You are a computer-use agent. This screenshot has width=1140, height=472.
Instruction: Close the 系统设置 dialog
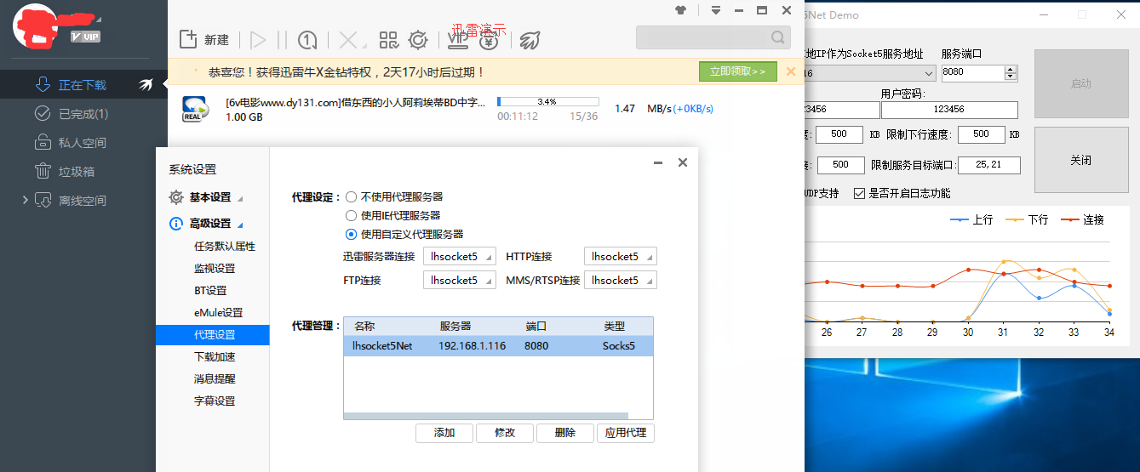[x=682, y=162]
